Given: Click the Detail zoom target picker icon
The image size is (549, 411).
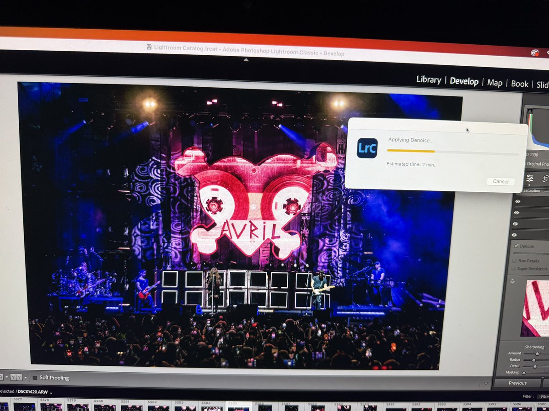Looking at the screenshot, I should (x=512, y=281).
